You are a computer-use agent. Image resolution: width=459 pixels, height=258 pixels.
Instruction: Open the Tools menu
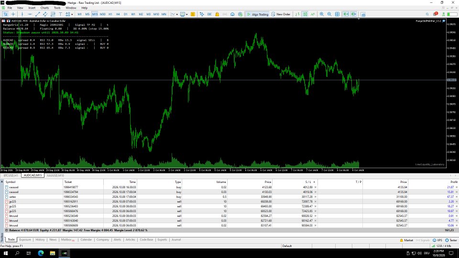coord(57,8)
